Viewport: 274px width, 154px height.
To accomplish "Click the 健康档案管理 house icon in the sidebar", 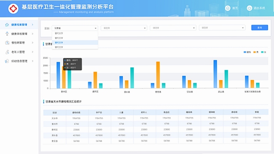I will coord(7,25).
